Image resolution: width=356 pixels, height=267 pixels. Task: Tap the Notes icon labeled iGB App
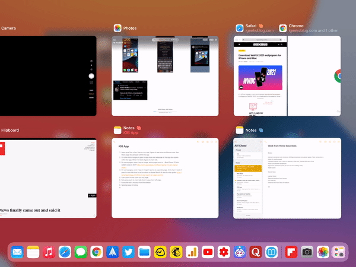pyautogui.click(x=117, y=131)
